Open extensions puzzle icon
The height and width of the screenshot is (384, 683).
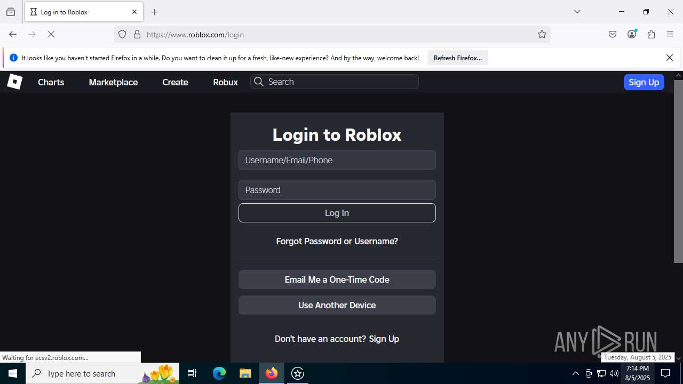pos(651,34)
